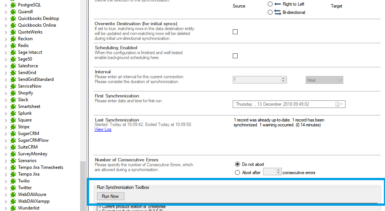Viewport: 385px width, 211px height.
Task: Click the ServiceNow connection icon
Action: click(x=13, y=86)
